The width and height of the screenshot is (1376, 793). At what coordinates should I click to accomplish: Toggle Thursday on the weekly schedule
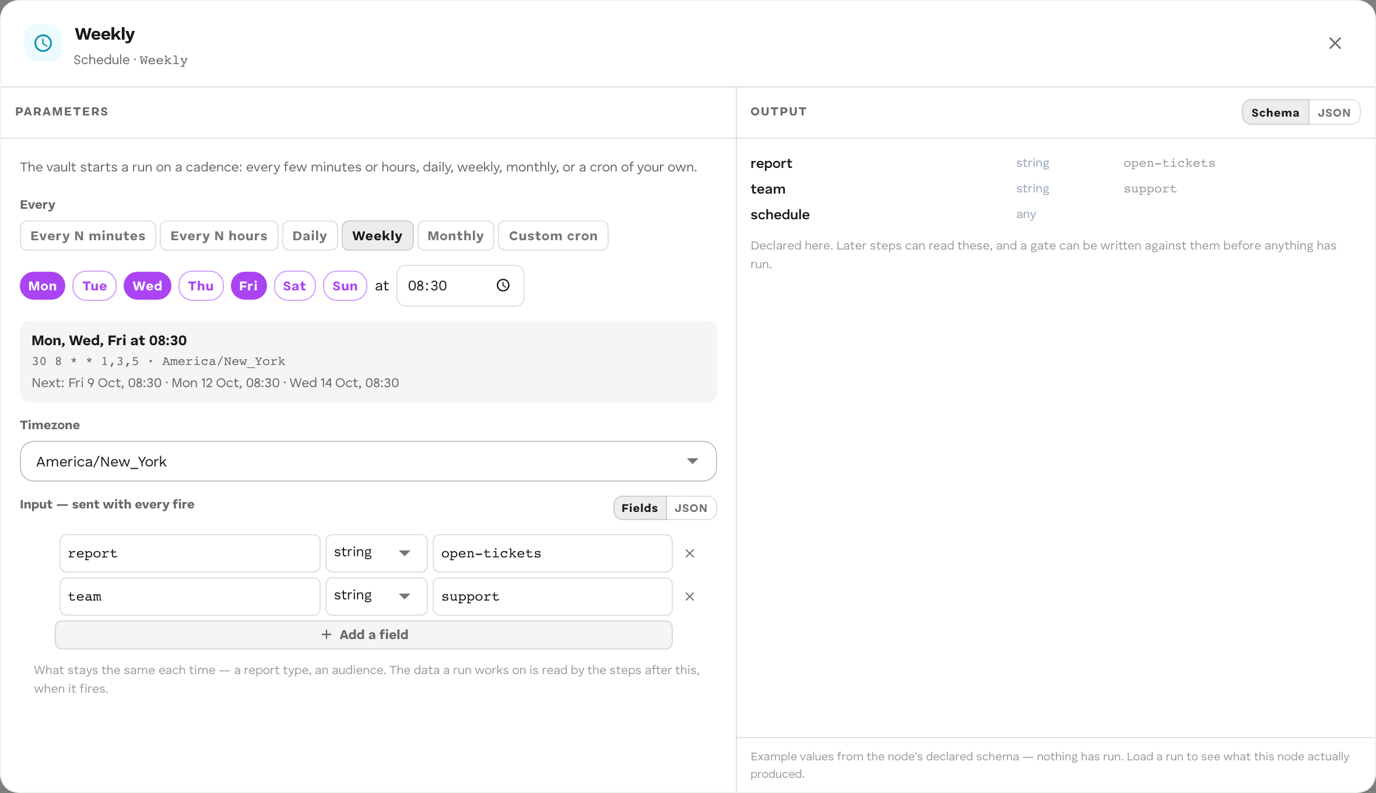(201, 286)
